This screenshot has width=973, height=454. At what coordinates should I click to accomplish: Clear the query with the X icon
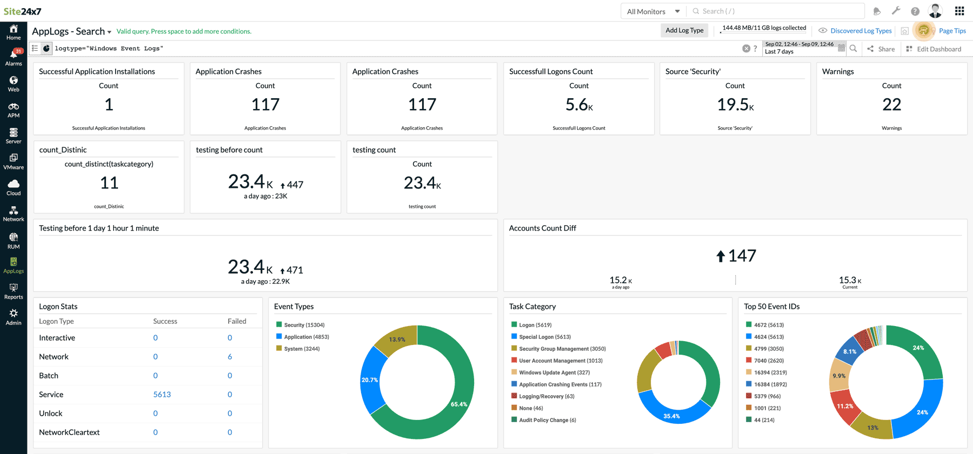746,49
